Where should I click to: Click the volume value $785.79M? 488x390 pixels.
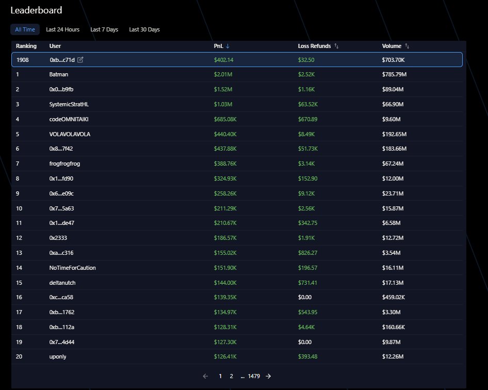coord(394,74)
